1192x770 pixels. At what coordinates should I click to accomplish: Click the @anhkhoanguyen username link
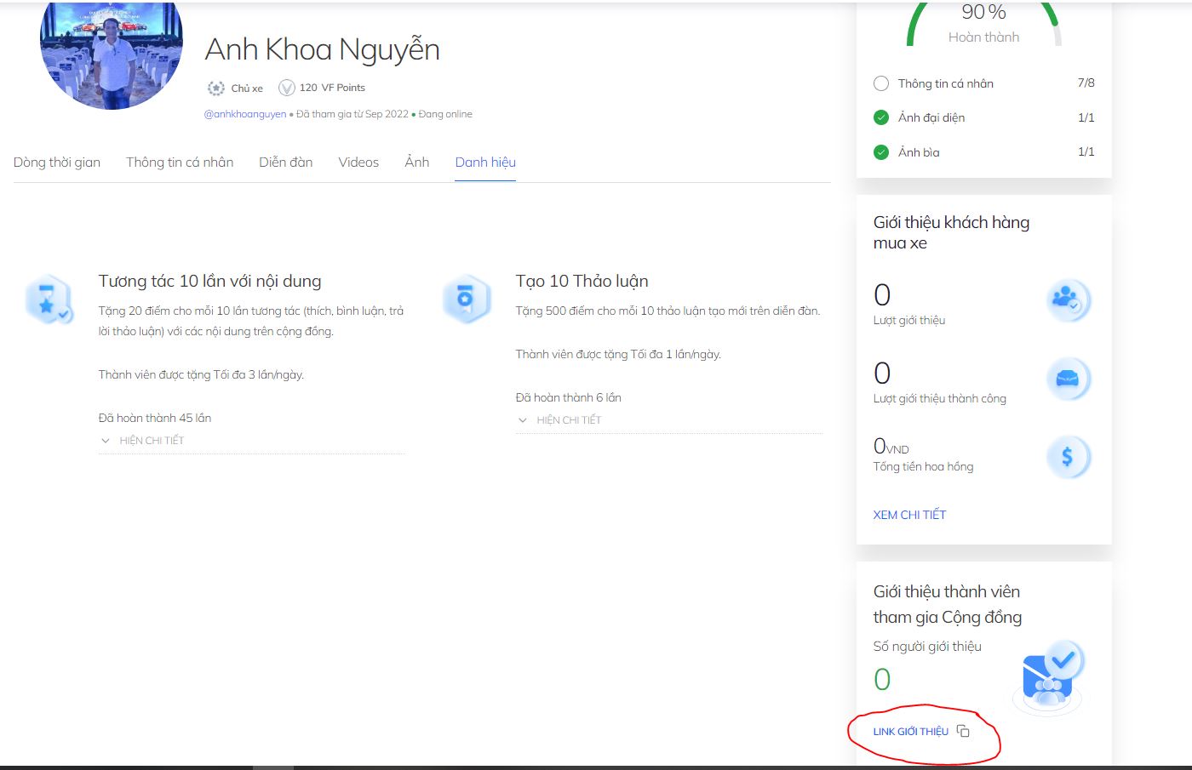pyautogui.click(x=245, y=114)
